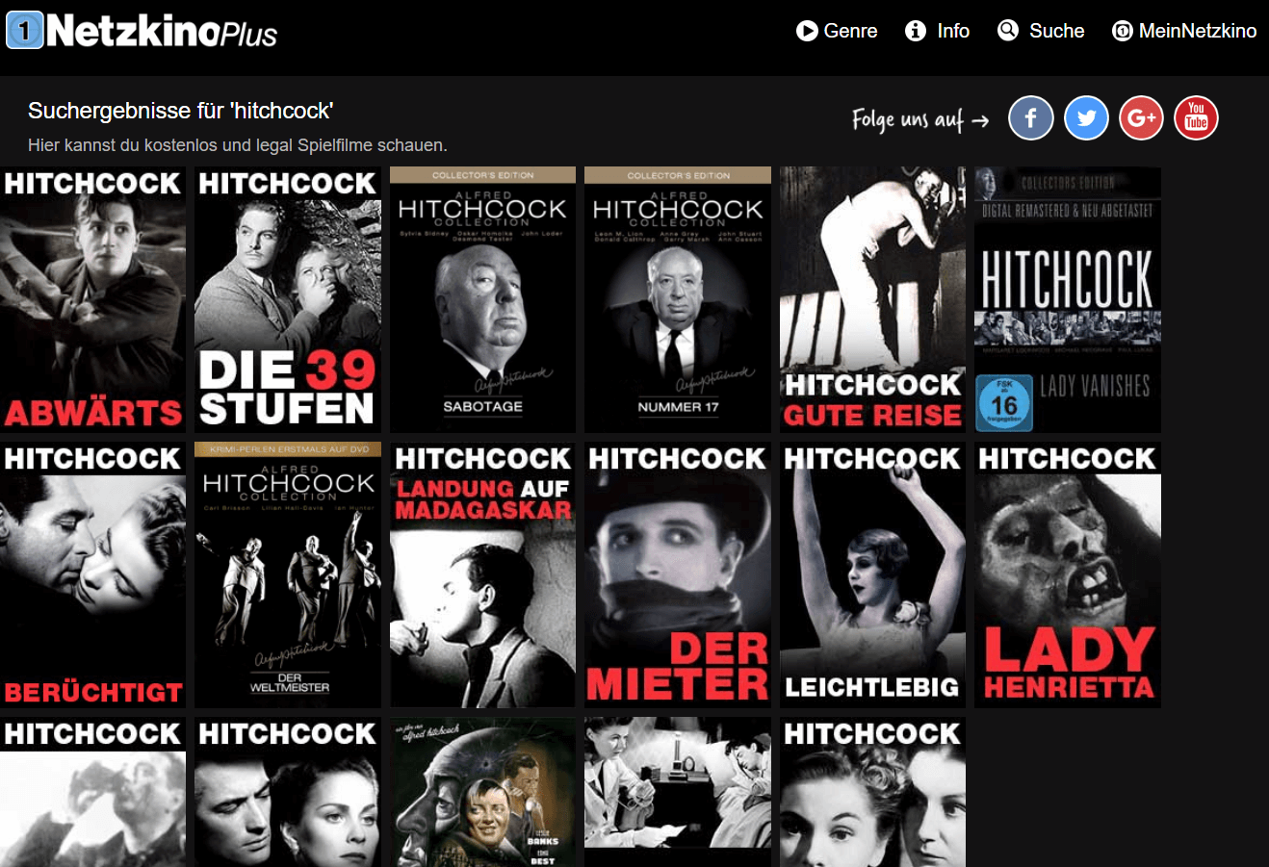
Task: Open the Suche search menu
Action: pyautogui.click(x=1041, y=31)
